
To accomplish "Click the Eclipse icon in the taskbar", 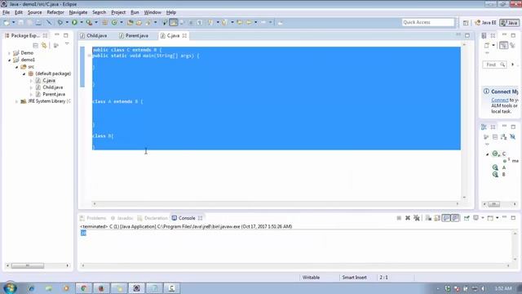I will pos(136,288).
